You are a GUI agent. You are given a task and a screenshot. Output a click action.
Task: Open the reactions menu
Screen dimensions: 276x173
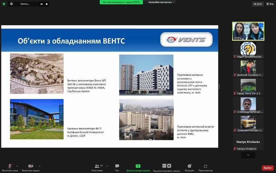[189, 167]
